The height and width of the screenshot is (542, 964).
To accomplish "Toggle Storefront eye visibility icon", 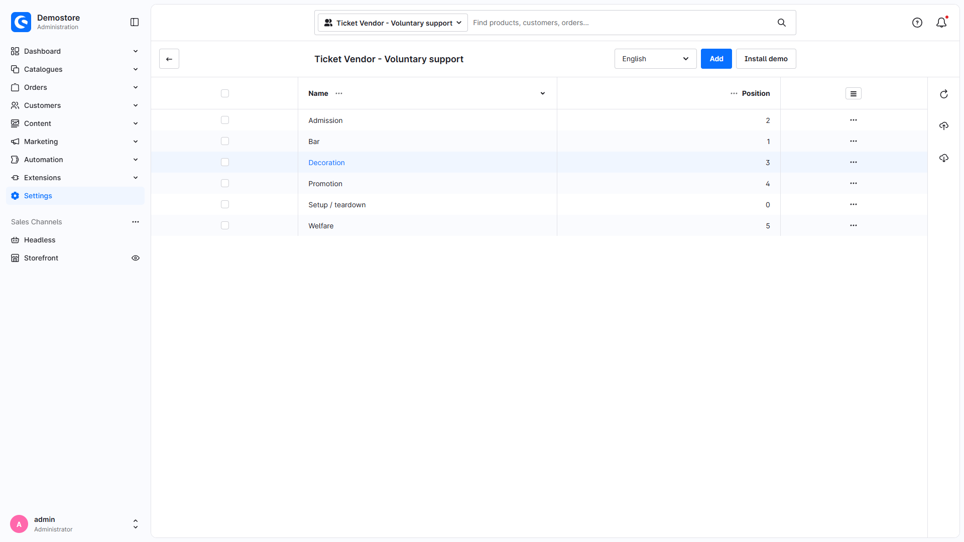I will pos(136,258).
